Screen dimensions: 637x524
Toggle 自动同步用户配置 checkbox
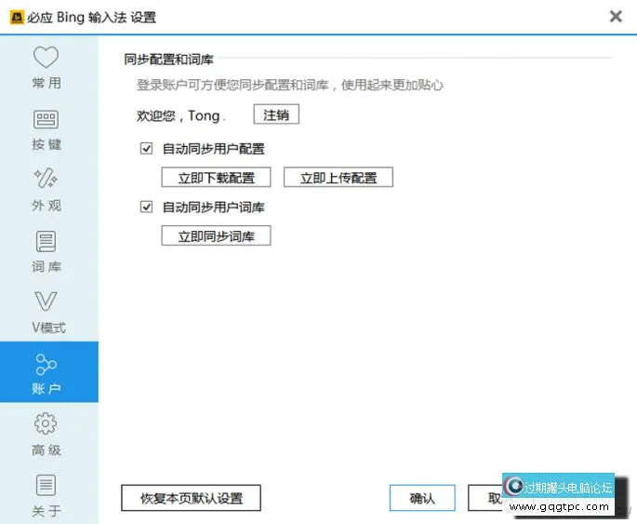coord(146,148)
